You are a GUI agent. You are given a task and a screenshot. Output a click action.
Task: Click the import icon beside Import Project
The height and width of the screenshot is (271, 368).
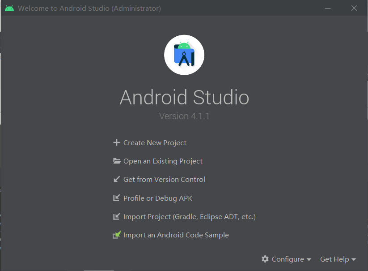[116, 216]
